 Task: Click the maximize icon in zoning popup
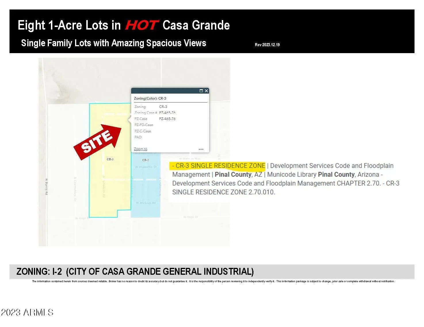(201, 91)
